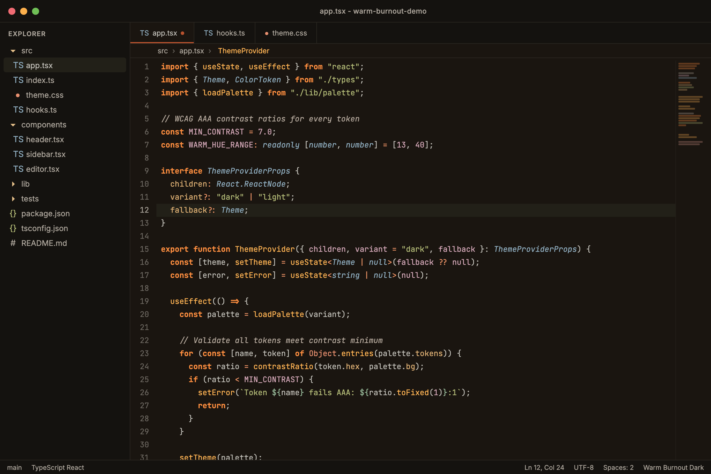Click the modified dot on the theme.css tab

267,33
